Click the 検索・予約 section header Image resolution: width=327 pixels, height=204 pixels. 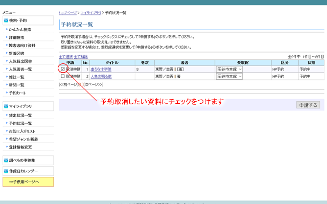[x=28, y=20]
